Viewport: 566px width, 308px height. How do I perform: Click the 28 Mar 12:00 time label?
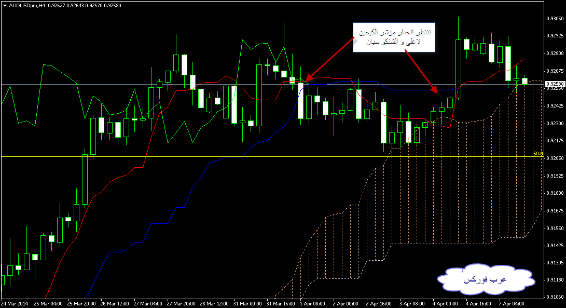coord(214,304)
